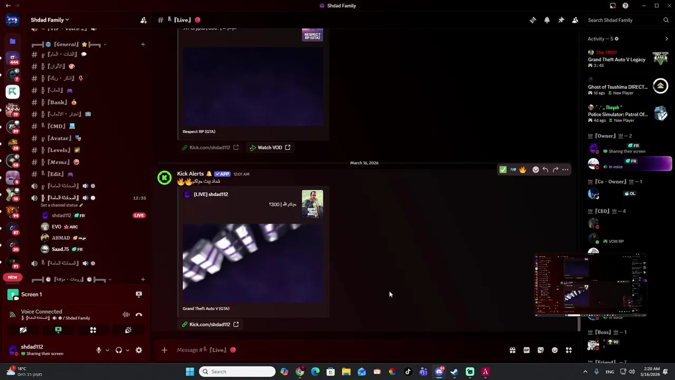React with fire emoji on message
This screenshot has height=380, width=675.
tap(523, 169)
